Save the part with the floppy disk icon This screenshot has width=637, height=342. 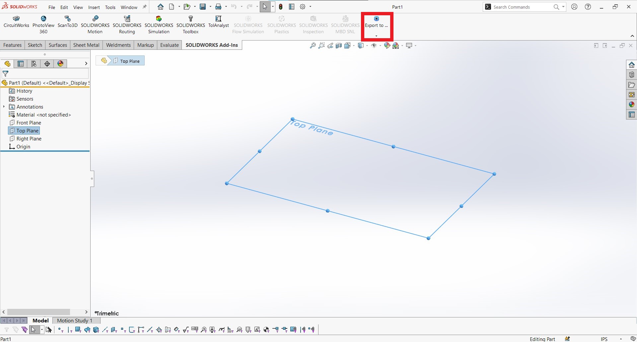(x=203, y=7)
